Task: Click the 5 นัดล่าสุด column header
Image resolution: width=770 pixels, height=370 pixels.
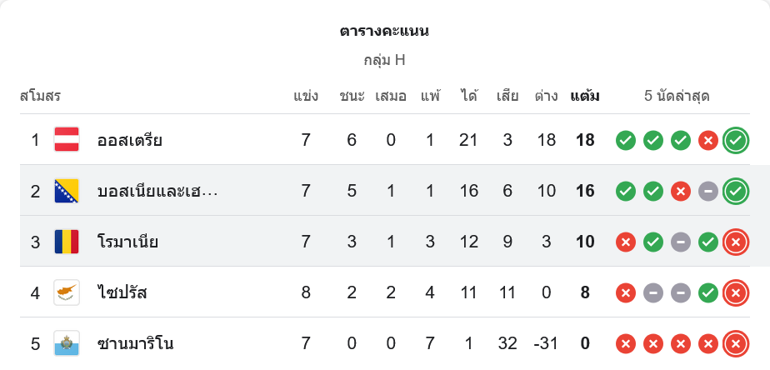Action: [x=677, y=96]
